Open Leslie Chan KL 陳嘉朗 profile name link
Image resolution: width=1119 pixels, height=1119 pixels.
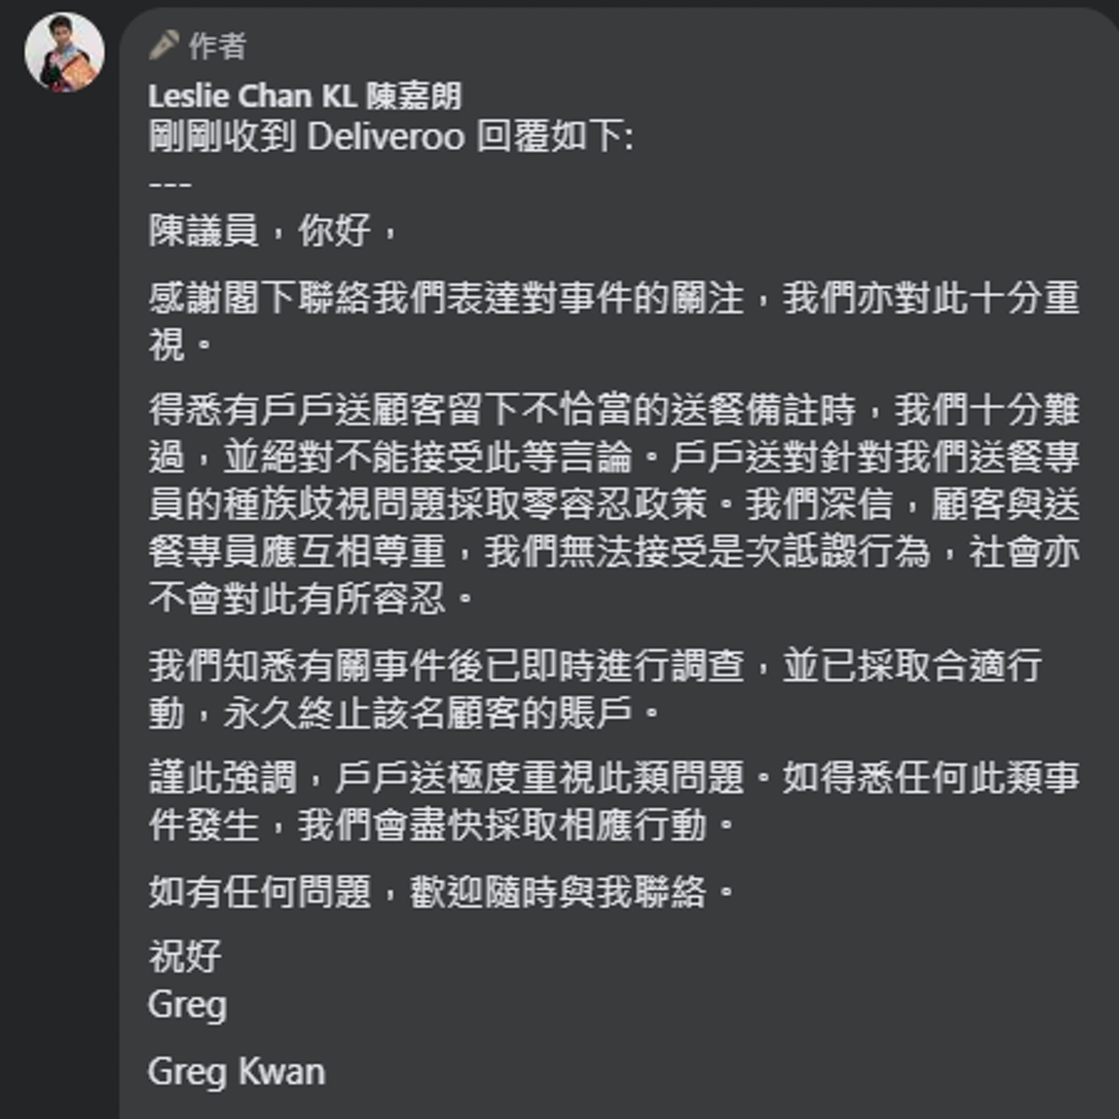pos(305,96)
